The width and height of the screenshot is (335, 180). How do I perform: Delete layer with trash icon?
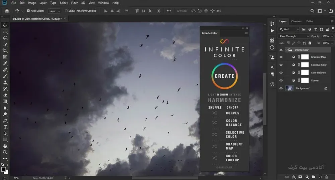coord(326,177)
